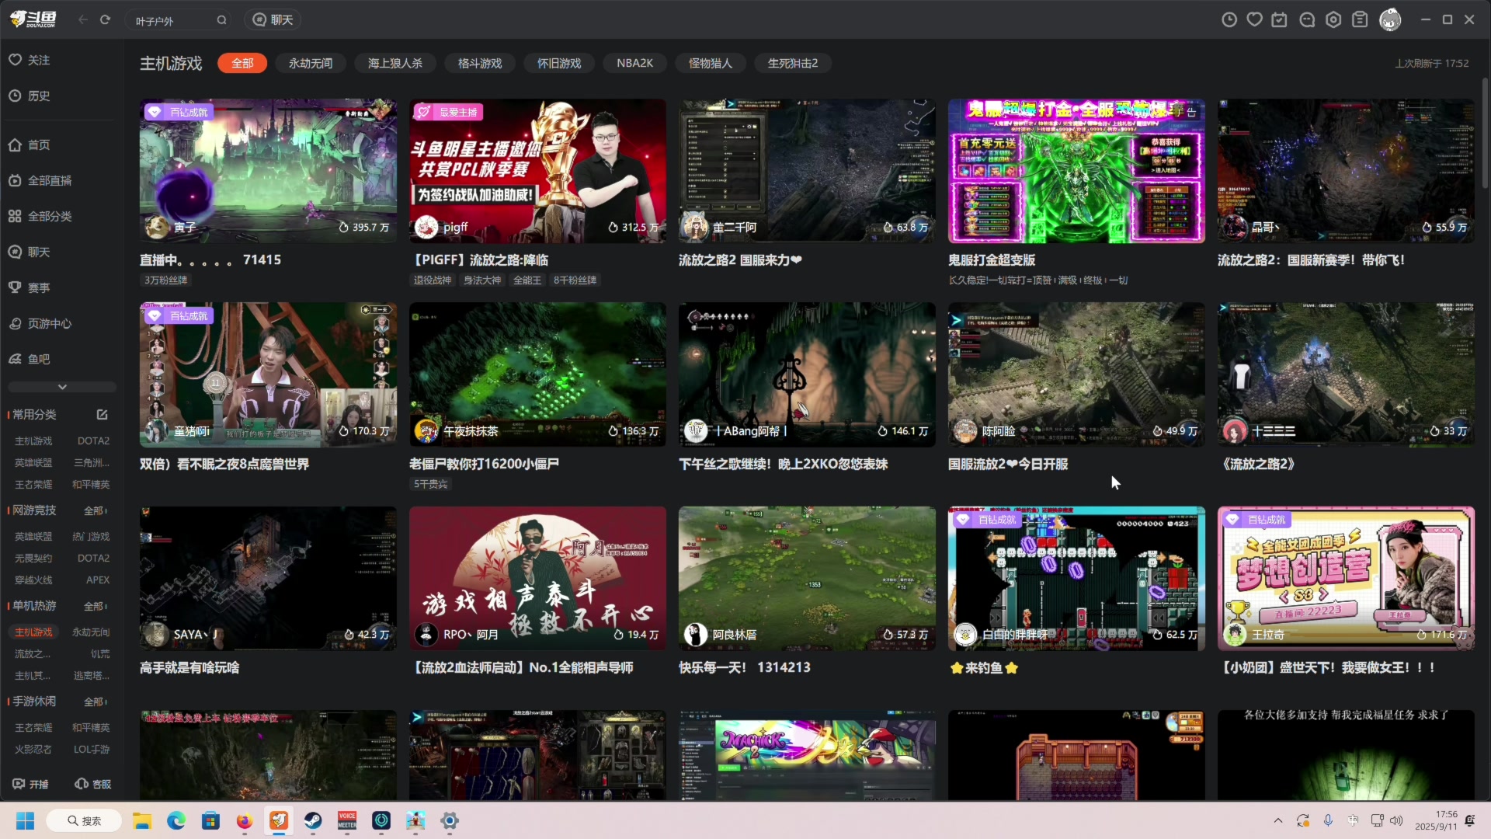Open Steam from the taskbar
The width and height of the screenshot is (1491, 839).
click(x=313, y=820)
